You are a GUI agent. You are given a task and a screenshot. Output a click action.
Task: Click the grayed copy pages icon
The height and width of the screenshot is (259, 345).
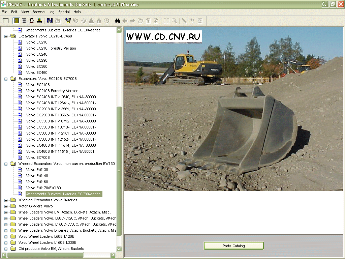(58, 21)
